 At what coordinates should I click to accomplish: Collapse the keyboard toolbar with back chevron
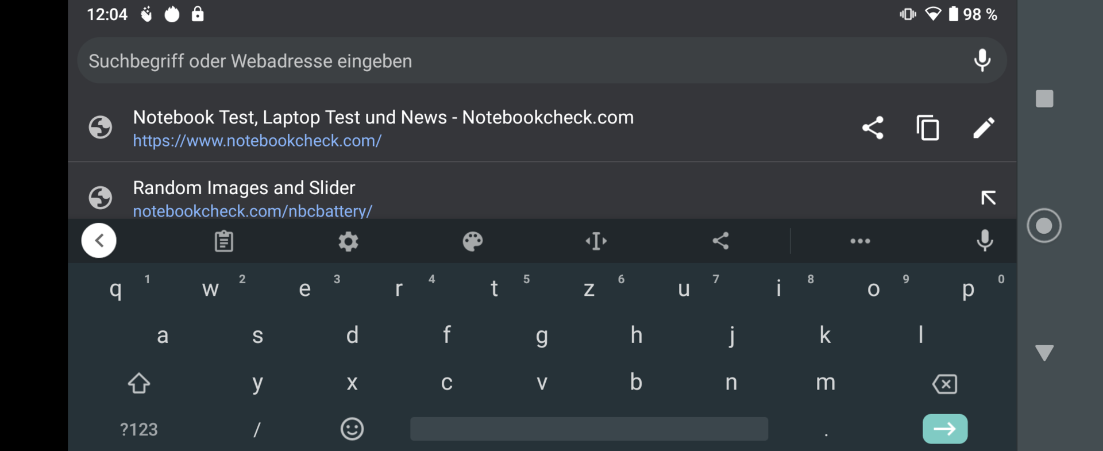coord(99,241)
